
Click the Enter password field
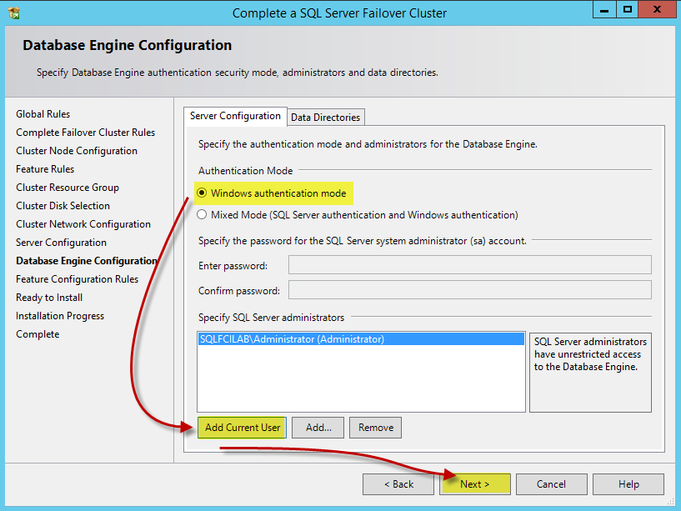tap(470, 264)
